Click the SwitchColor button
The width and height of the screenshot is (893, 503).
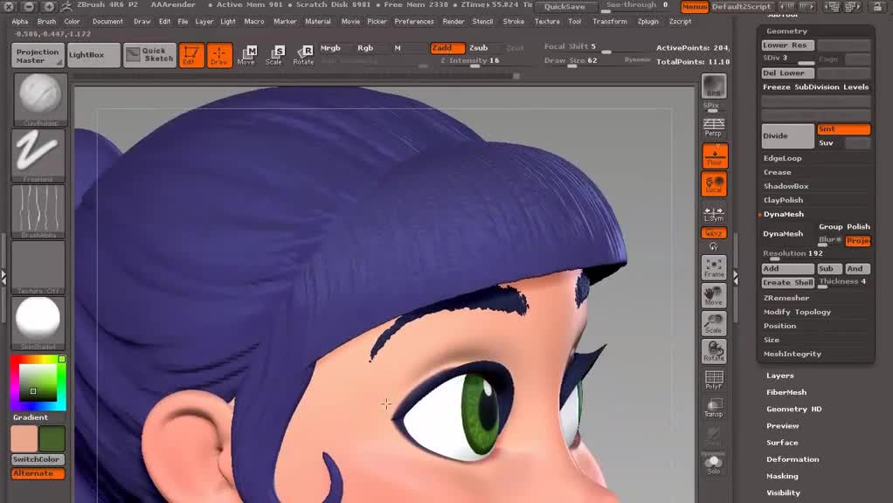38,459
